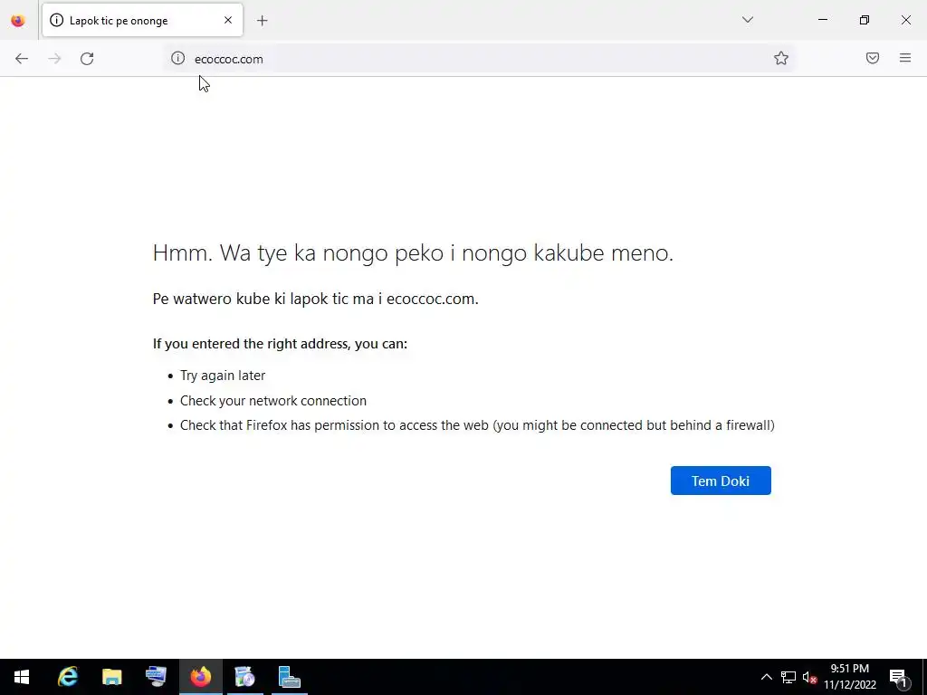Click If you entered the right address text

(x=281, y=344)
